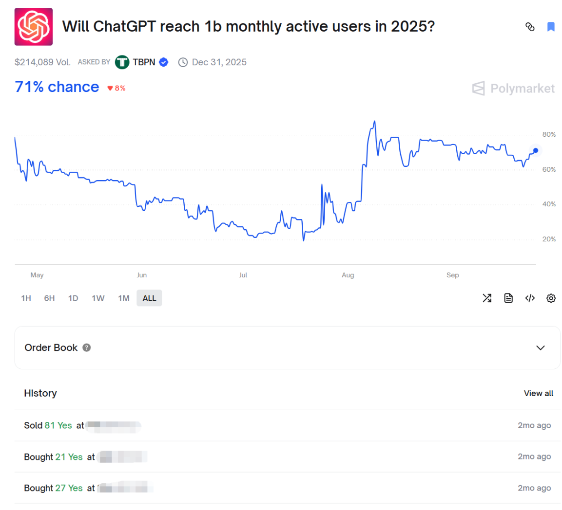Image resolution: width=562 pixels, height=510 pixels.
Task: Select the 1H time range
Action: pyautogui.click(x=26, y=298)
